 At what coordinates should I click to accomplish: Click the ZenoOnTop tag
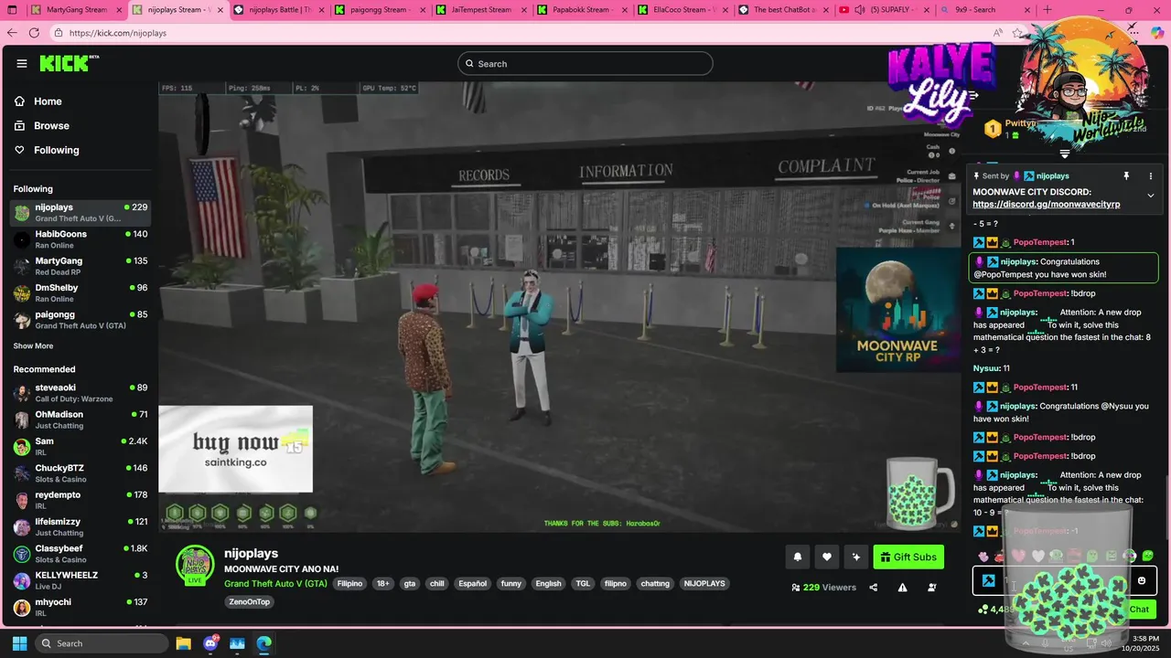point(250,601)
